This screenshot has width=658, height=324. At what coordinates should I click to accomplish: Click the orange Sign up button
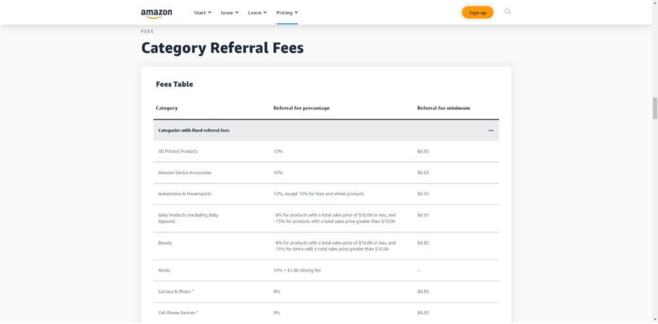tap(478, 12)
